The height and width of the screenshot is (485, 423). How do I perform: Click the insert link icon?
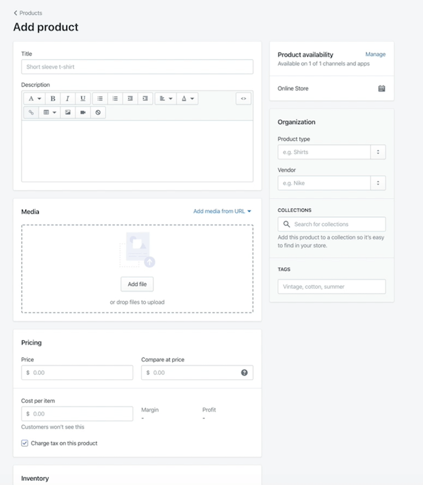pyautogui.click(x=31, y=112)
